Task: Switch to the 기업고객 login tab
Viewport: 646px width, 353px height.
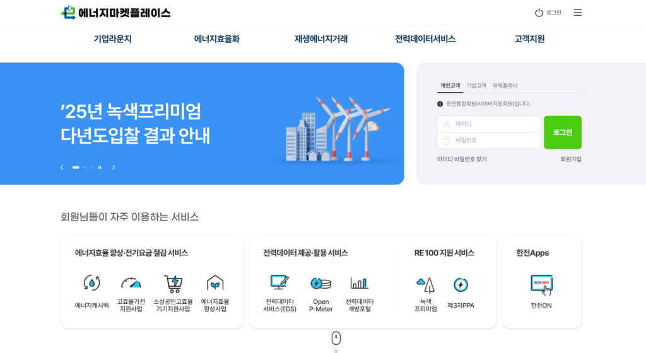Action: coord(476,86)
